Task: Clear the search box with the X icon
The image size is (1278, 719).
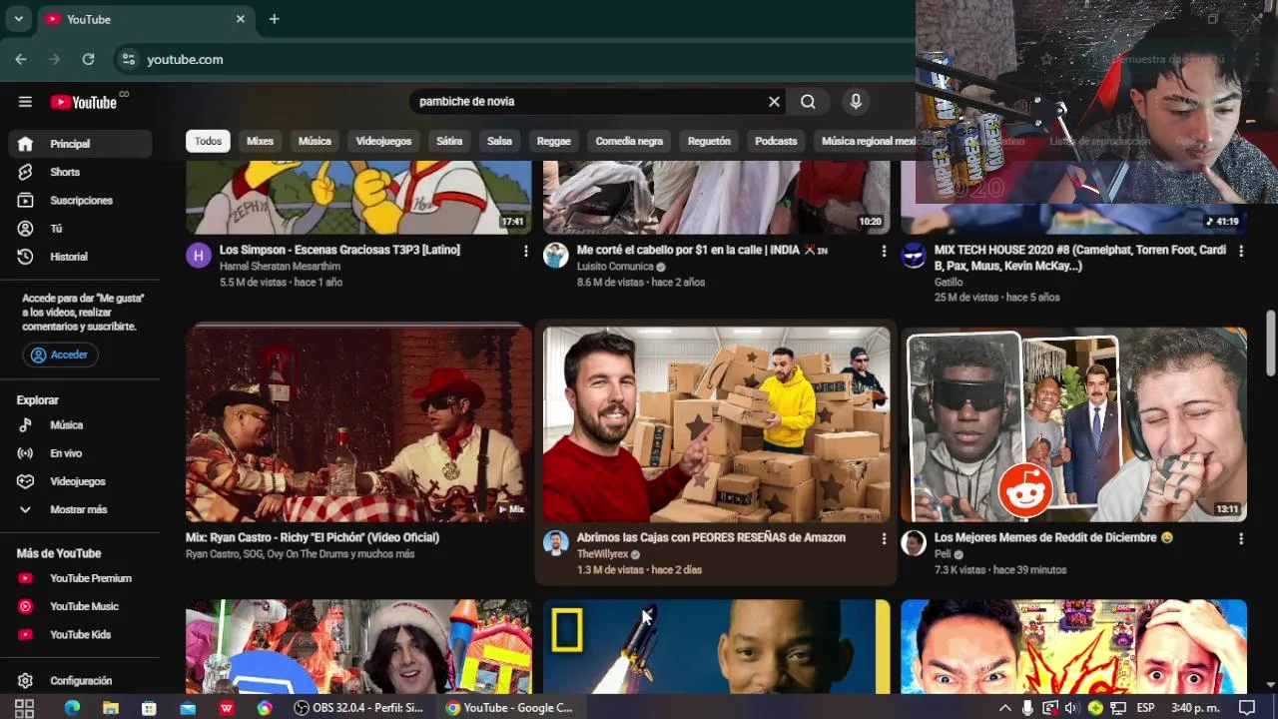Action: pos(774,102)
